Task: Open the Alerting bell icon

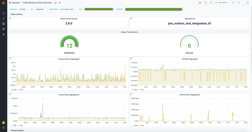Action: [3, 34]
